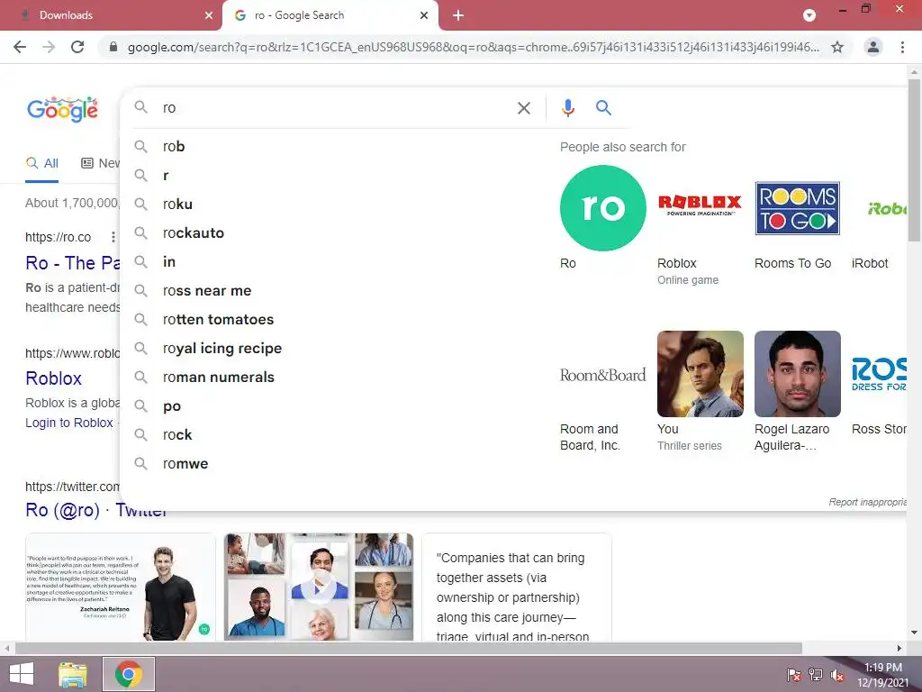Open the muted volume tray icon

[x=837, y=675]
